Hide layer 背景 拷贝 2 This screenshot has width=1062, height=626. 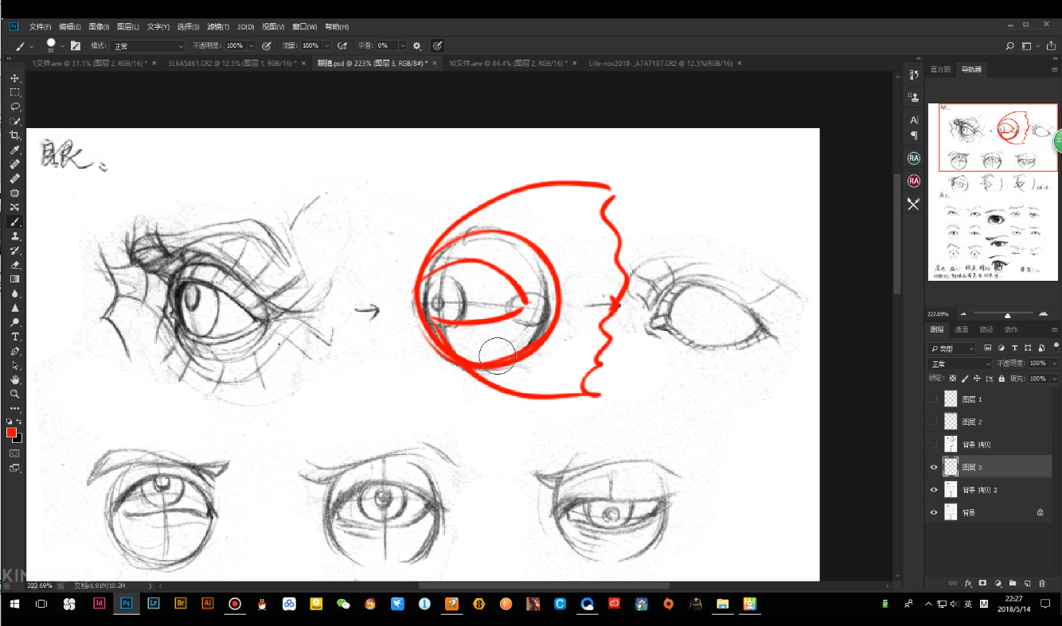click(x=934, y=490)
